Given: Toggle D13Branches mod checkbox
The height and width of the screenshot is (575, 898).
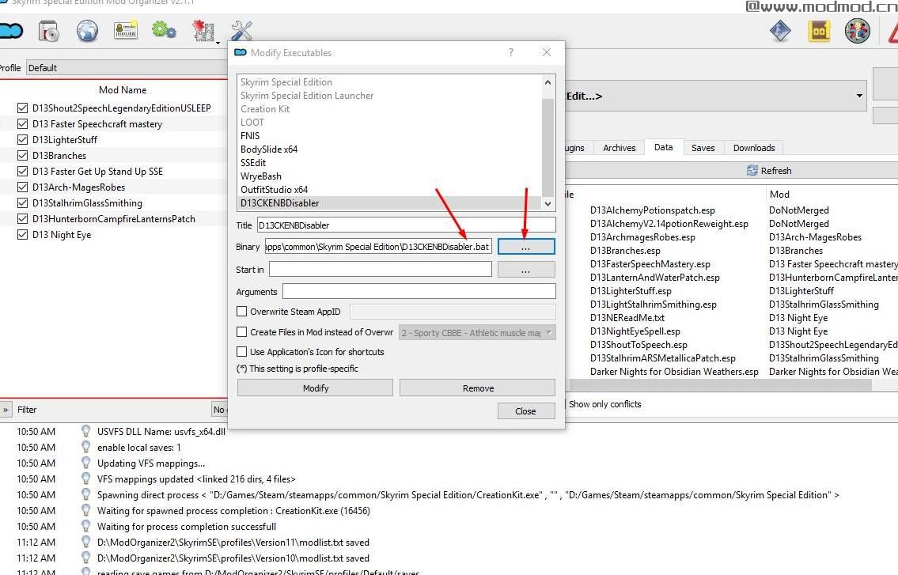Looking at the screenshot, I should click(22, 155).
